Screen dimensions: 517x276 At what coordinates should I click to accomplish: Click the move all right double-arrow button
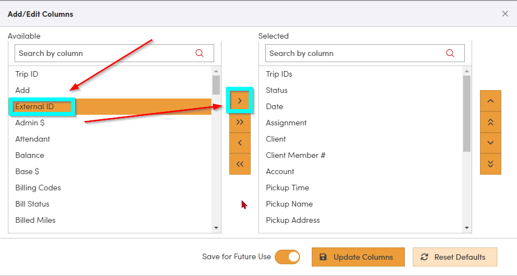pyautogui.click(x=239, y=122)
